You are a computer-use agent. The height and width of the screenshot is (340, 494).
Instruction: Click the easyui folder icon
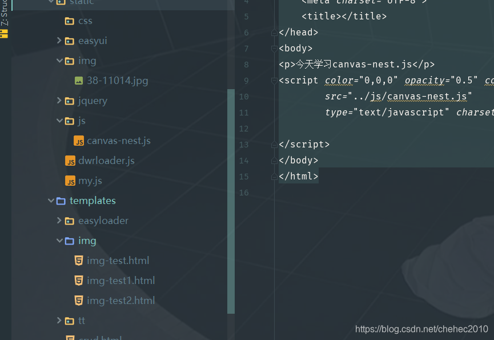[69, 41]
